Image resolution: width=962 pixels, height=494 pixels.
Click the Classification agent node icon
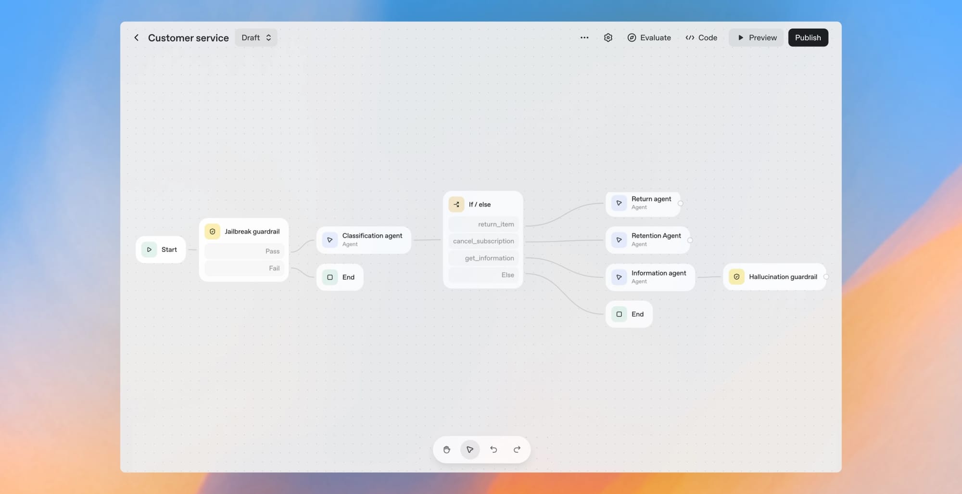point(329,240)
